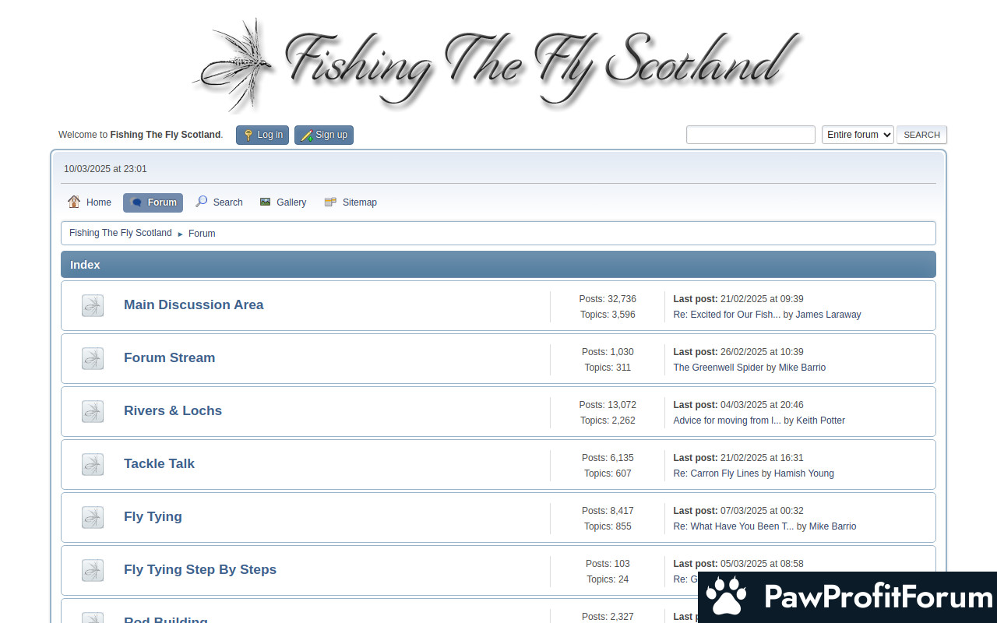The width and height of the screenshot is (997, 623).
Task: Open the Forum Stream board
Action: (170, 357)
